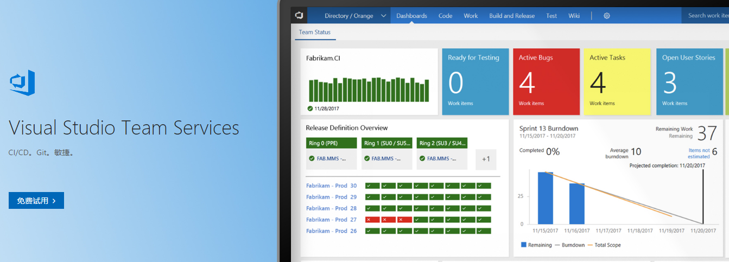Open the Work menu

[471, 16]
